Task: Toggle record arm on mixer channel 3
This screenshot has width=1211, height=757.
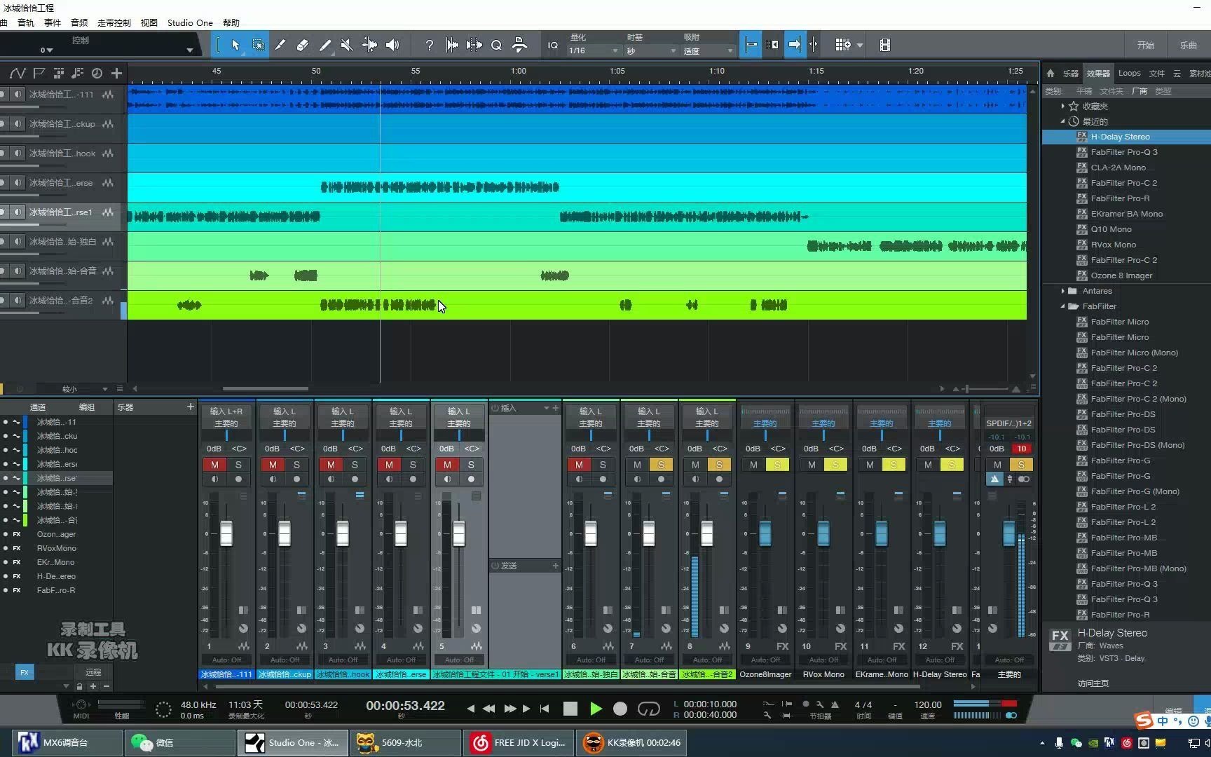Action: [355, 479]
